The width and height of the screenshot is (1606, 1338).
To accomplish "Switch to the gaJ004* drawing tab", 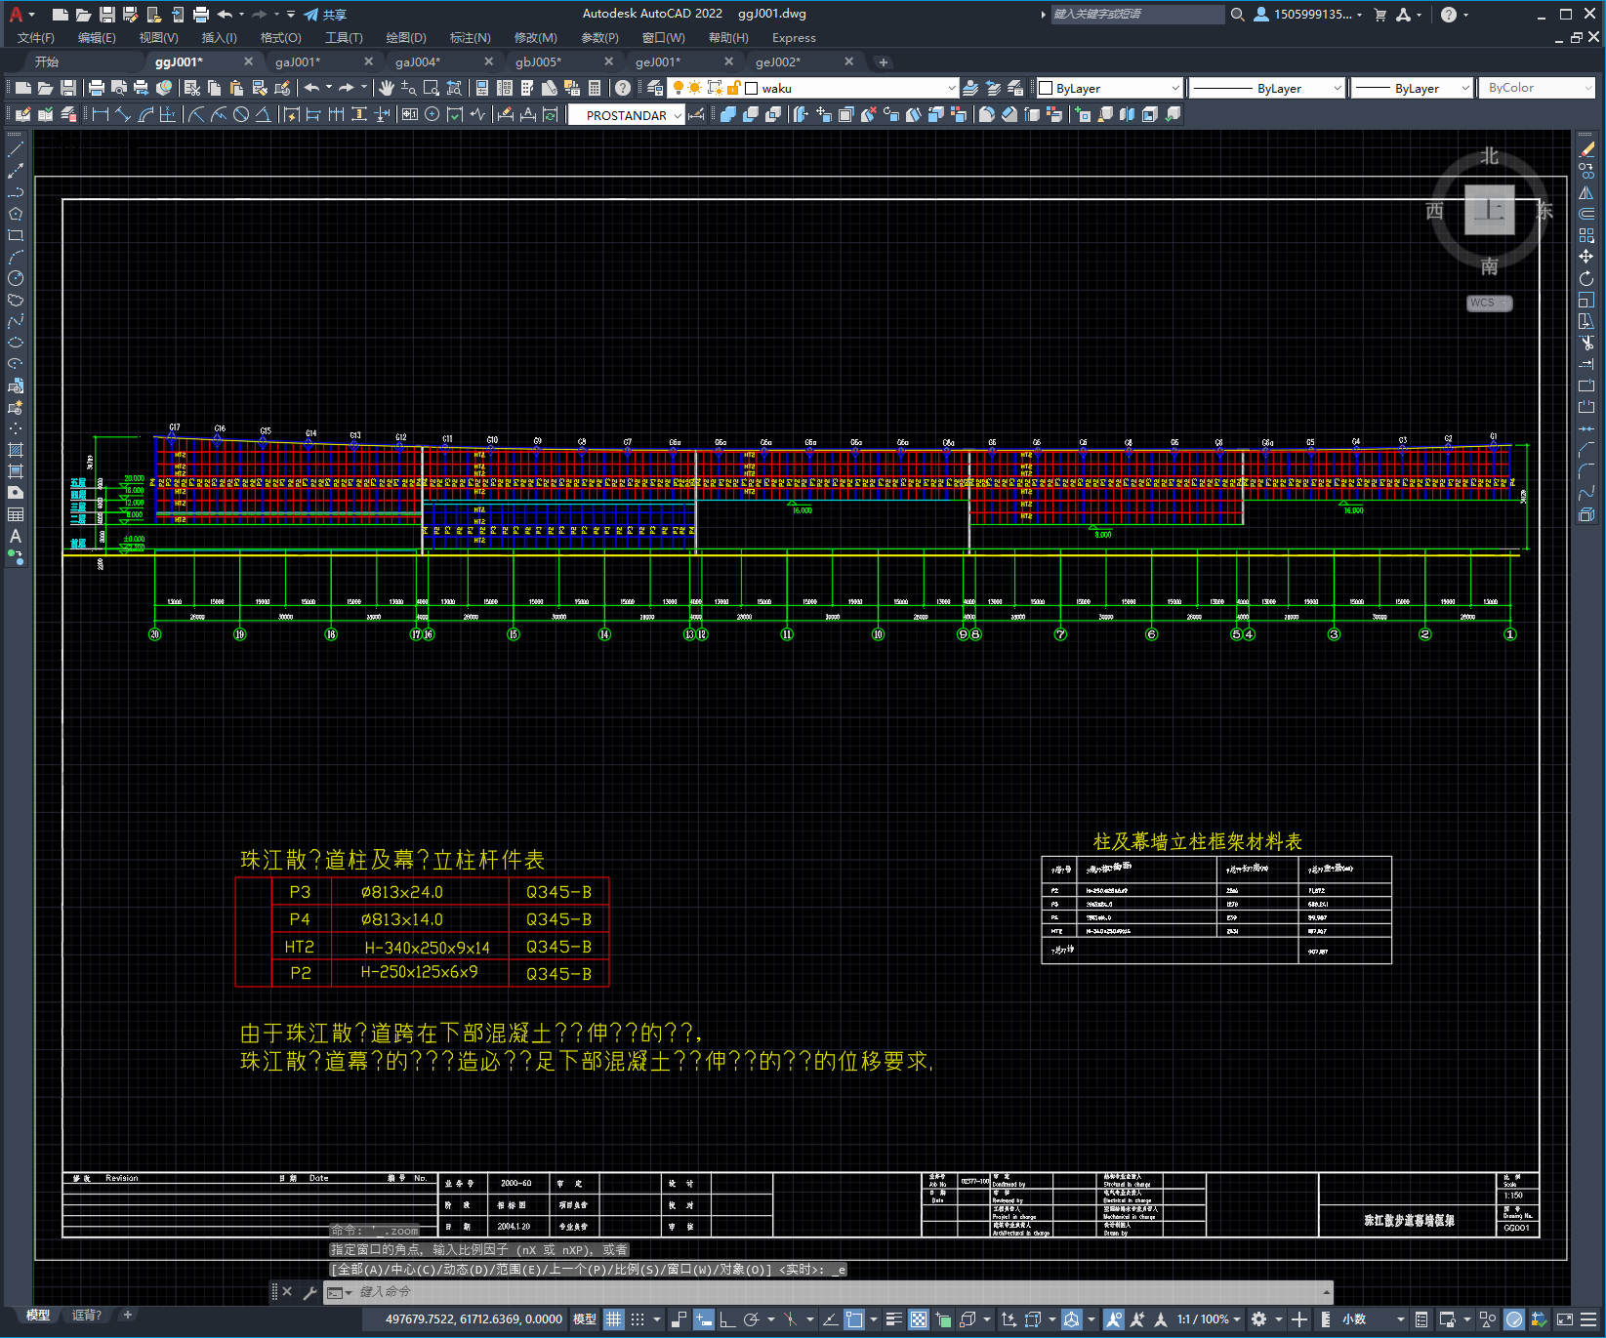I will 418,61.
